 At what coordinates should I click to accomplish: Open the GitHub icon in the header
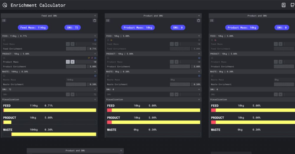coord(292,5)
